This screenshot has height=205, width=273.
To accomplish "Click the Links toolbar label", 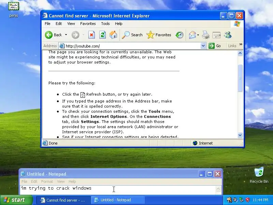I will coord(232,46).
